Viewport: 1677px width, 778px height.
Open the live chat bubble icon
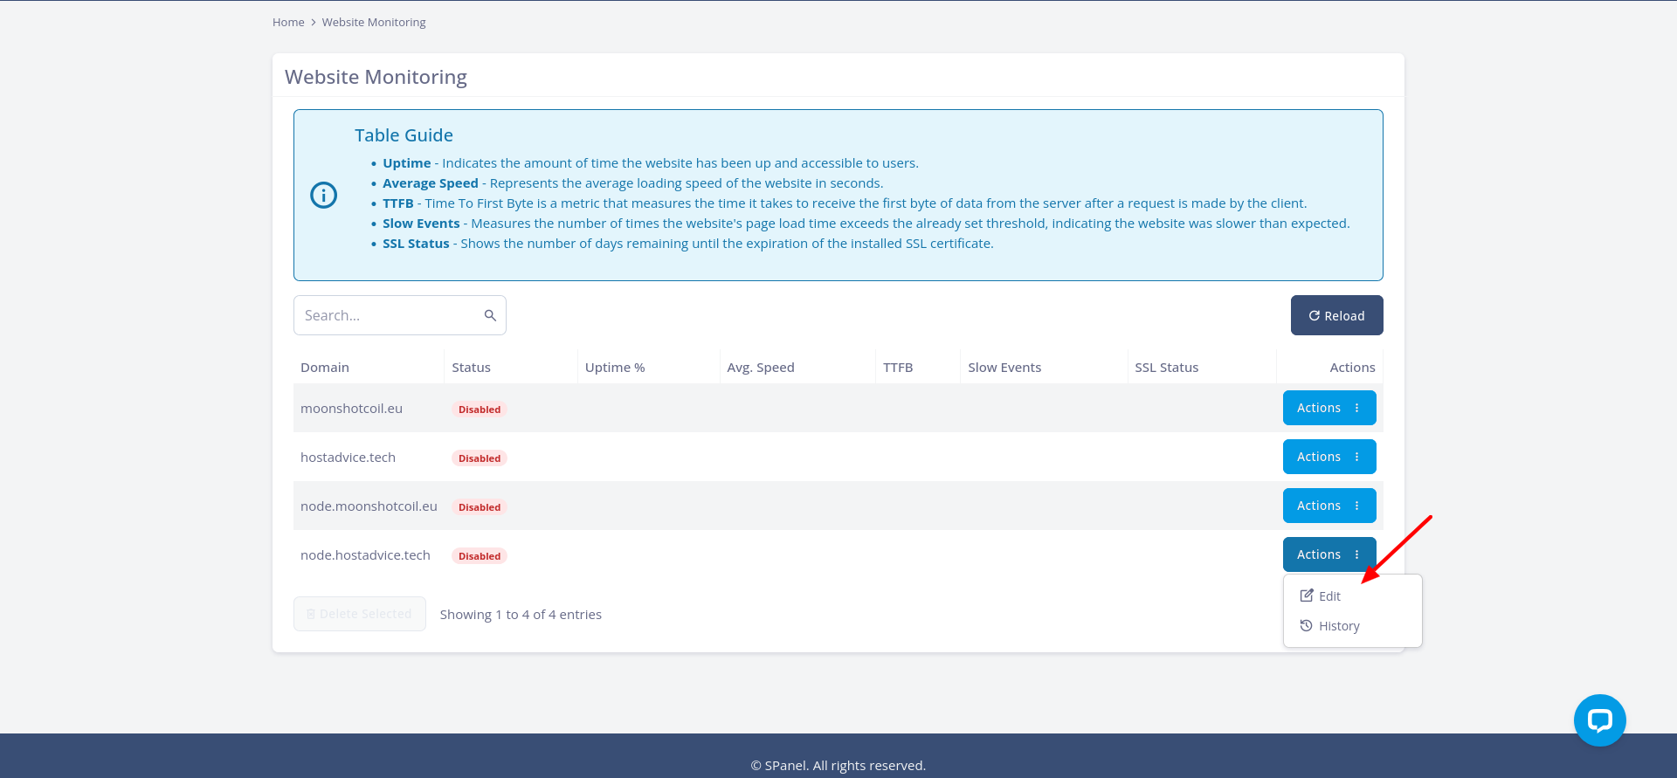tap(1599, 720)
